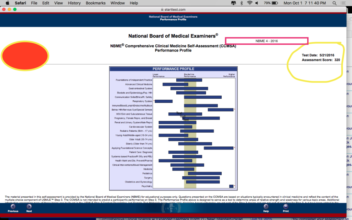Screen dimensions: 352x220
Task: Click the menu bar date and time
Action: (304, 3)
